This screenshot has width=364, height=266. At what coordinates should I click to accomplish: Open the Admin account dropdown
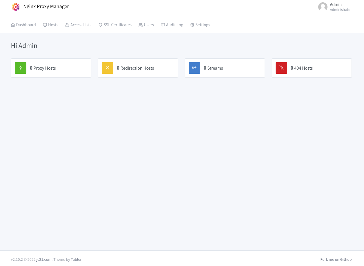335,7
